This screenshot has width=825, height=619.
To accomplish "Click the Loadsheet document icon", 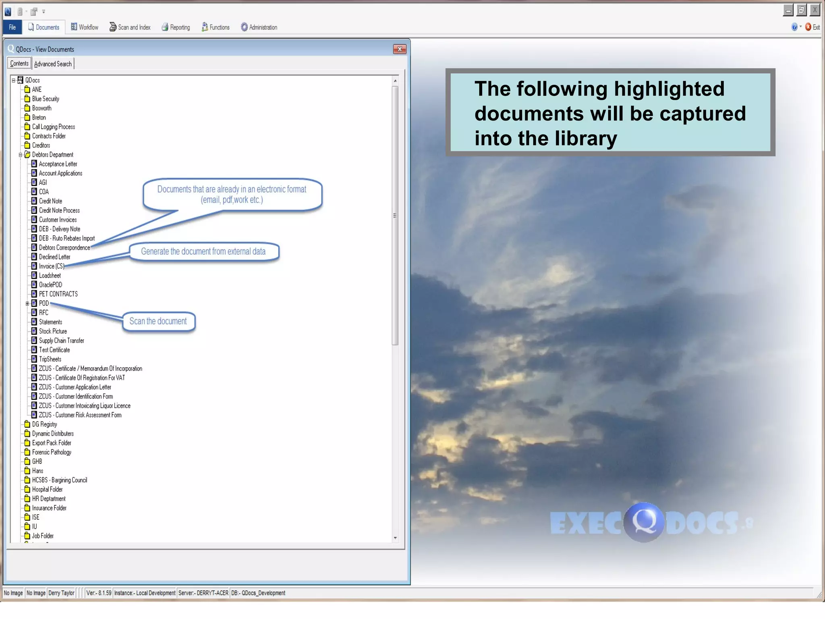I will (34, 275).
